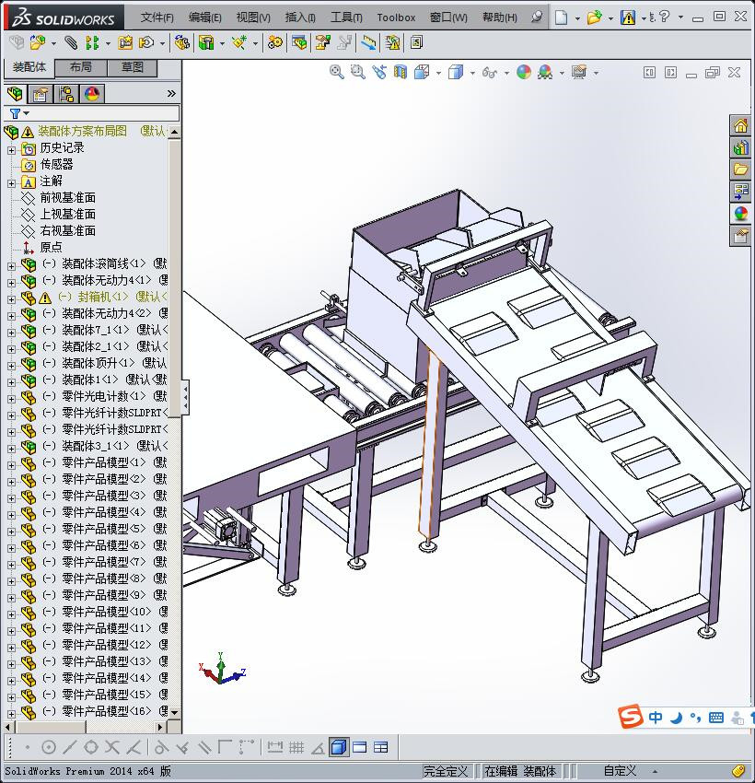
Task: Open Custom Properties icon in task pane
Action: pos(740,235)
